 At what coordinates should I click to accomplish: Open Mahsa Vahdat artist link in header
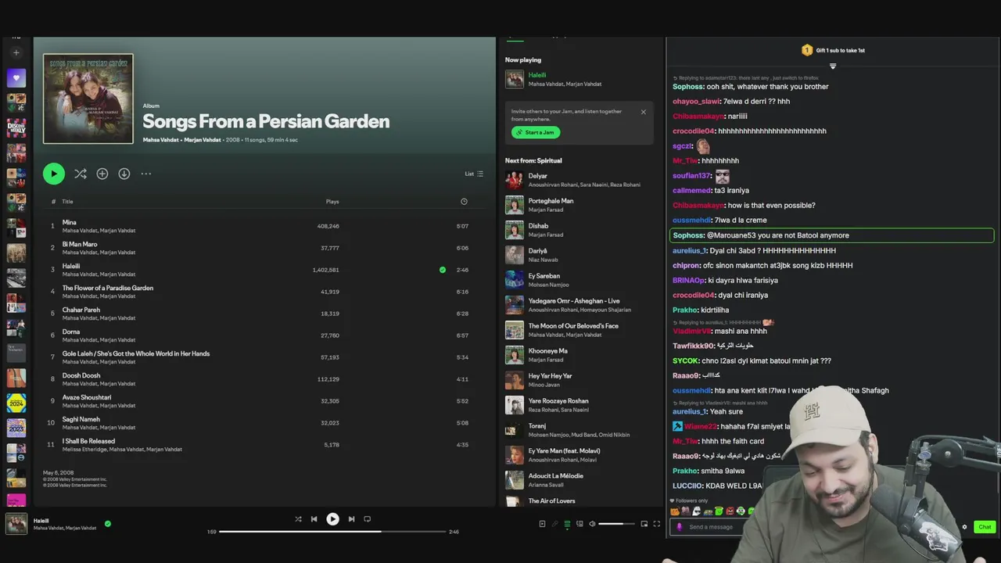tap(160, 140)
